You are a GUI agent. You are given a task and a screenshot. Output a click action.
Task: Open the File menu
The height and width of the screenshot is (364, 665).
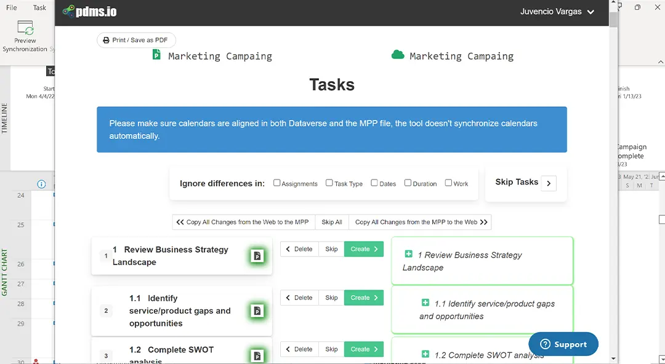[10, 7]
